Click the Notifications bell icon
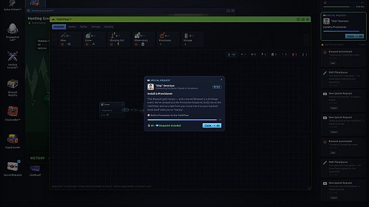Screen dimensions: 369x207 click(323, 45)
